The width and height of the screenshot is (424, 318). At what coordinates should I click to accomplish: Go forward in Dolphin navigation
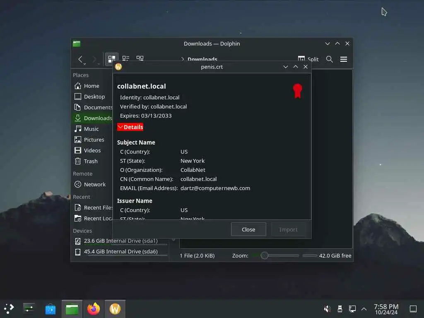point(94,59)
